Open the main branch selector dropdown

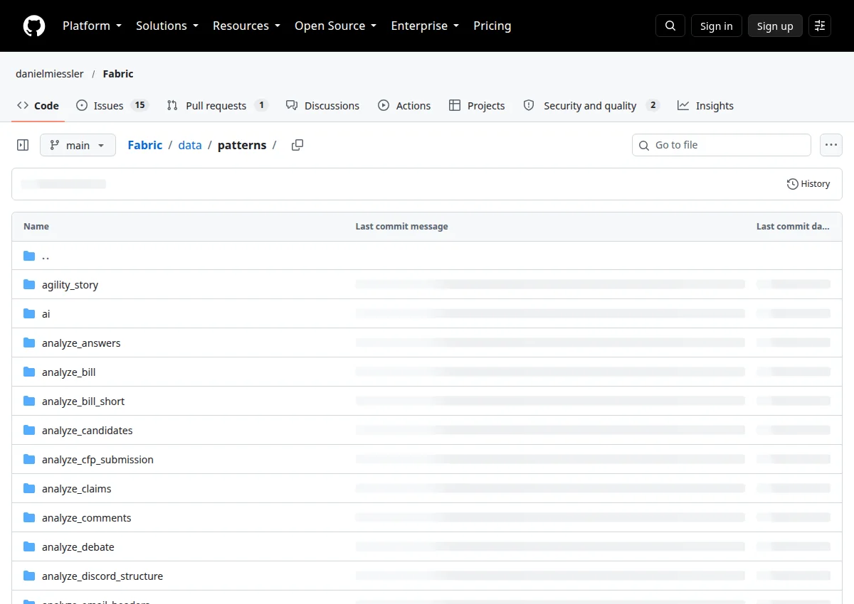pyautogui.click(x=78, y=145)
